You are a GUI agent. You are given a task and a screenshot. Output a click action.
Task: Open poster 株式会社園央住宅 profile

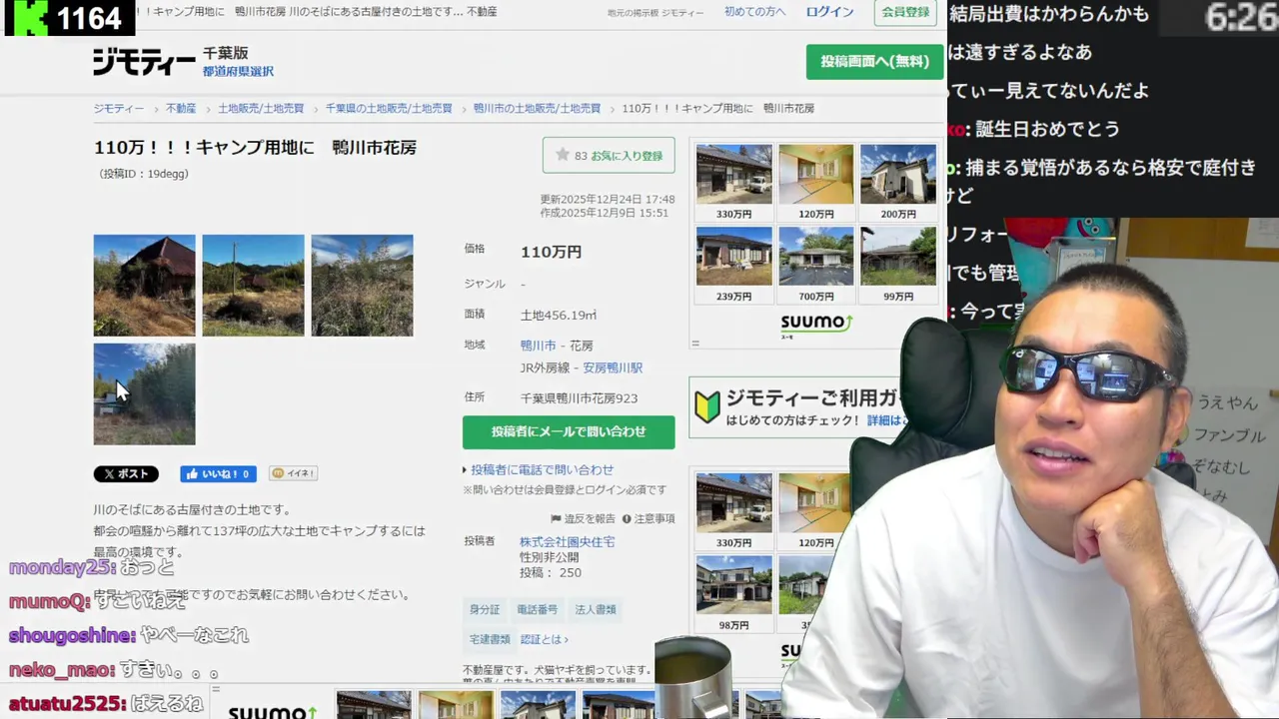[567, 542]
